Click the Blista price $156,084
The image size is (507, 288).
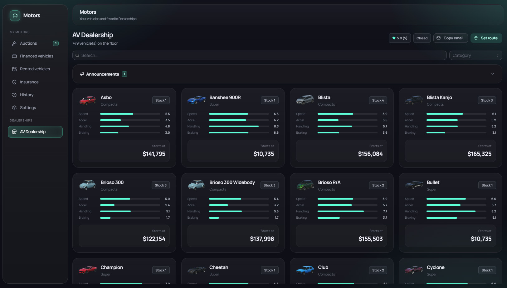[x=370, y=154]
